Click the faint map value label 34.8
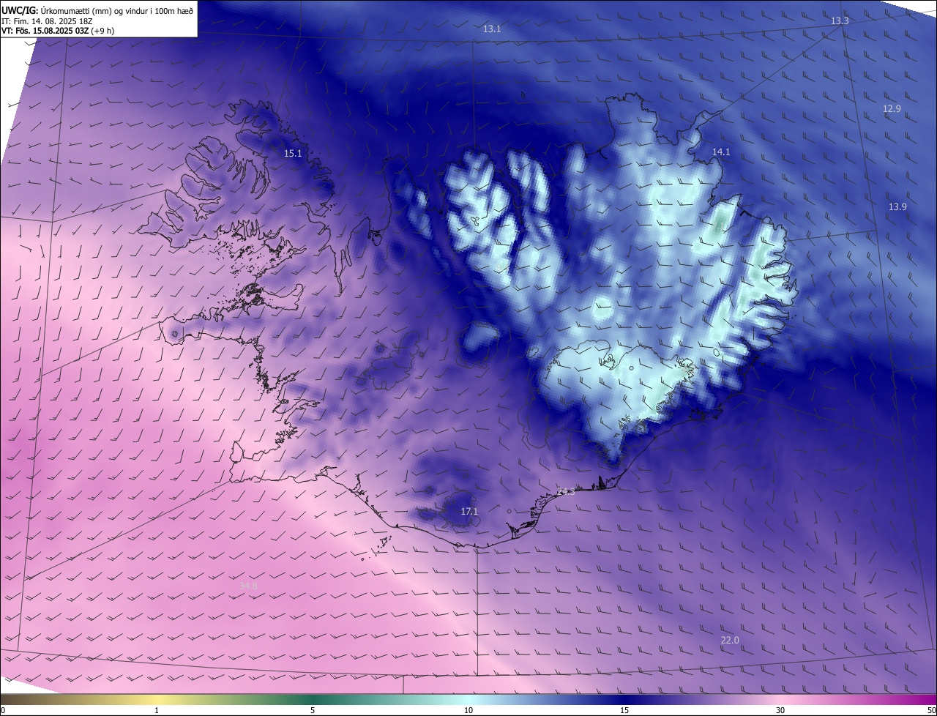The image size is (937, 716). pyautogui.click(x=249, y=586)
